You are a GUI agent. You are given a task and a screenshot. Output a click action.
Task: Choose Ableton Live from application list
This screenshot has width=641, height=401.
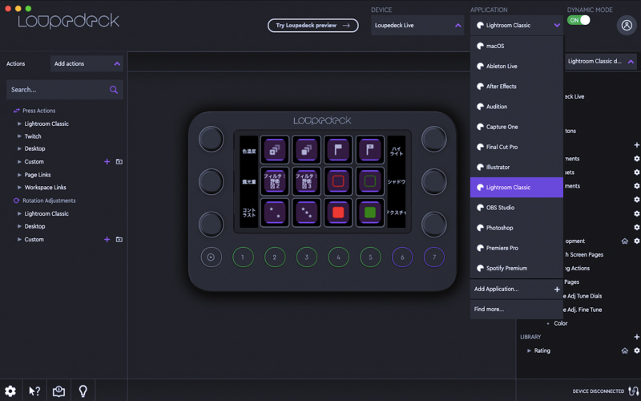click(517, 67)
